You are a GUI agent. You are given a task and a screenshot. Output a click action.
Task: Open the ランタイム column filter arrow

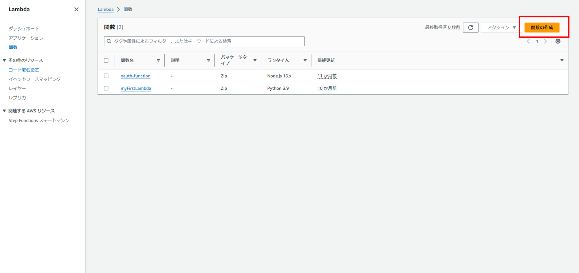coord(305,60)
